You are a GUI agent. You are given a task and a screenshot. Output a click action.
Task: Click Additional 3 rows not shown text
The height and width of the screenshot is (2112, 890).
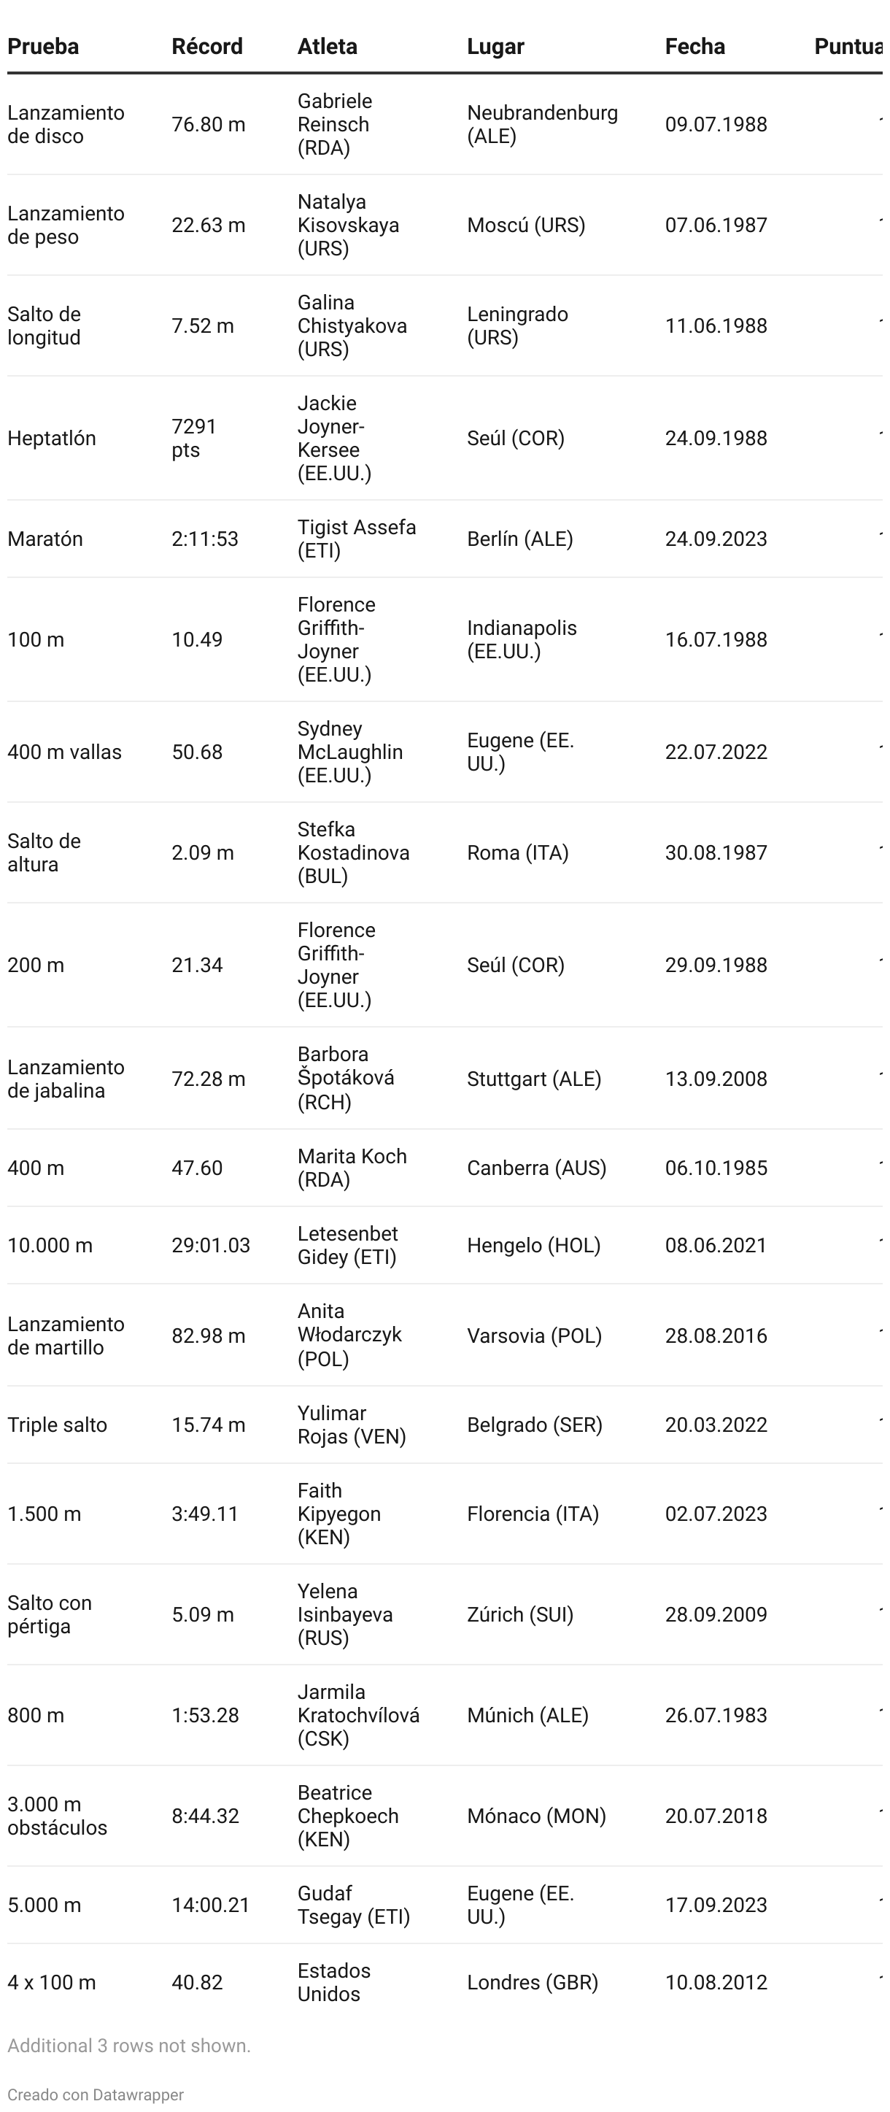point(129,2046)
